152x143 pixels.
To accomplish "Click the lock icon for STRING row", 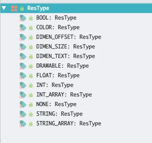I will coord(31,114).
